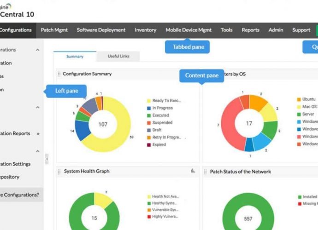
Task: Open ration Reports in left pane
Action: point(15,133)
